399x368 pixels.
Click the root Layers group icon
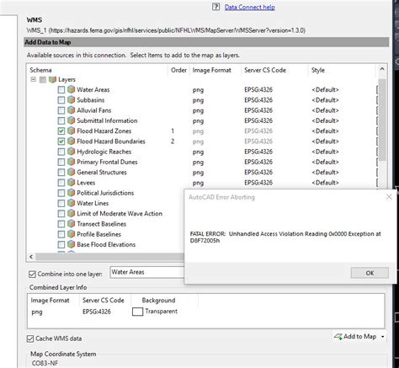tap(52, 79)
